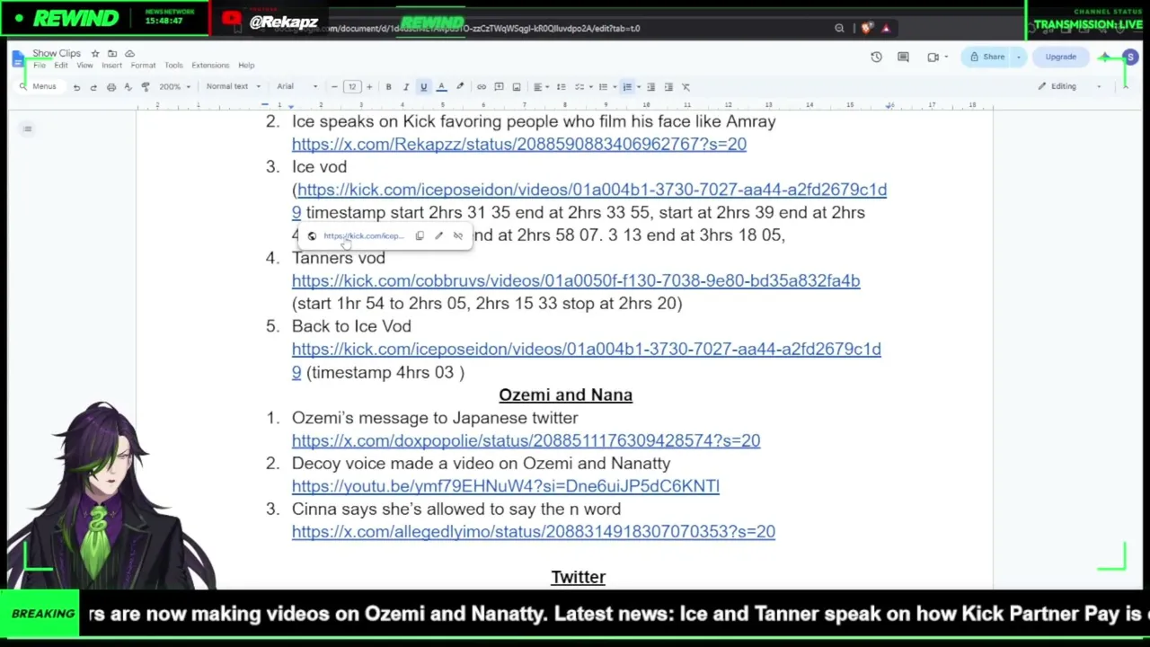Move document to folder icon
This screenshot has height=647, width=1150.
point(112,54)
